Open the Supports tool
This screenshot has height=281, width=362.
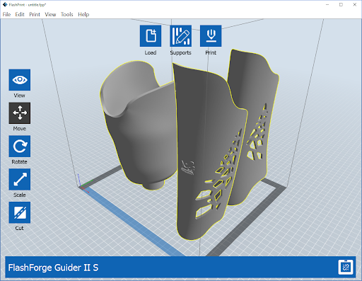(x=180, y=36)
